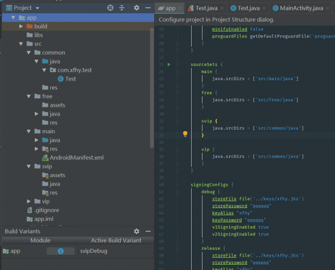Select the app editor tab

coord(167,8)
